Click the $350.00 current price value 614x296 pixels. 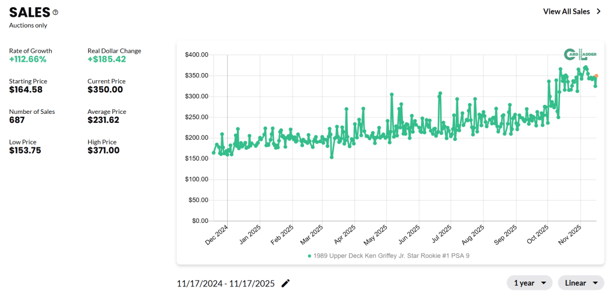pyautogui.click(x=105, y=90)
